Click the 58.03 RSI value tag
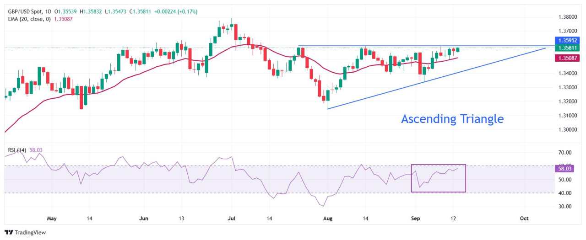 coord(564,169)
